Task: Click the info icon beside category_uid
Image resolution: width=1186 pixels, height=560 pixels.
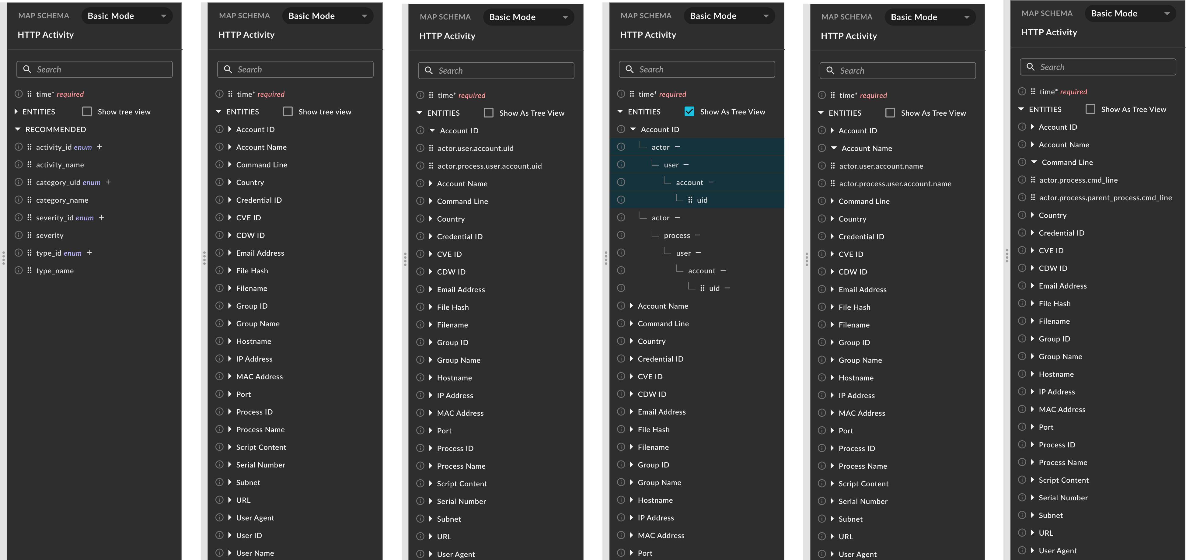Action: tap(19, 182)
